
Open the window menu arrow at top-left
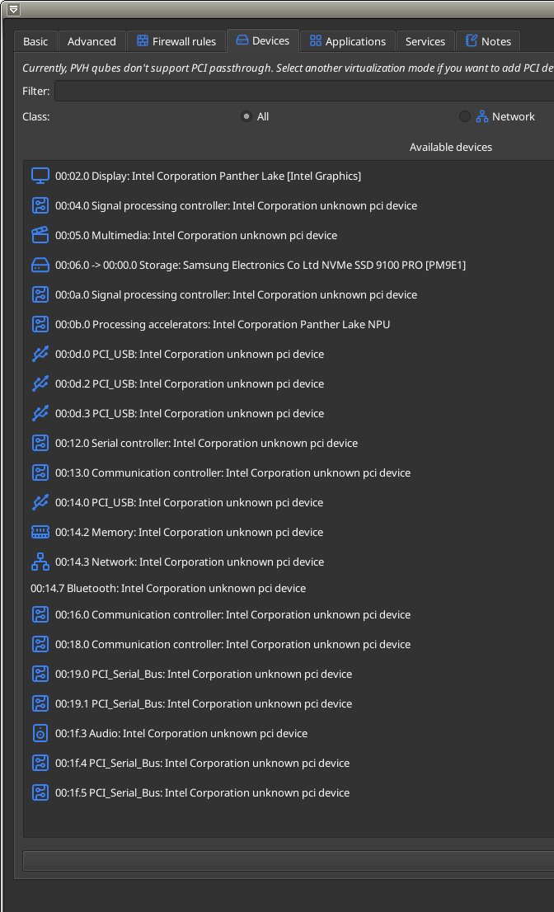[x=13, y=9]
